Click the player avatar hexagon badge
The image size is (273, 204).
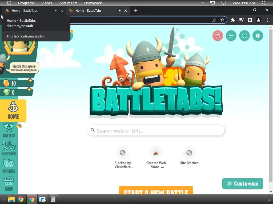point(19,47)
